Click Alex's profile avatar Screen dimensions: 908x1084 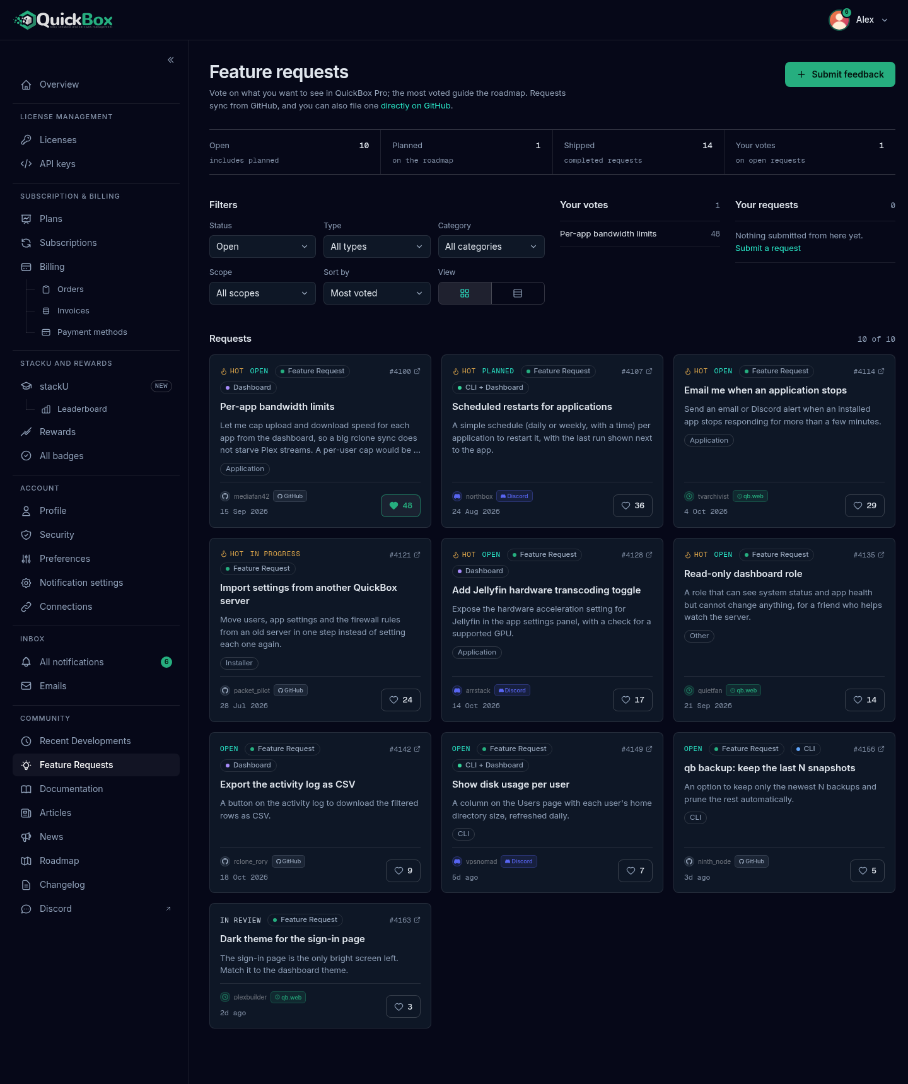coord(839,20)
